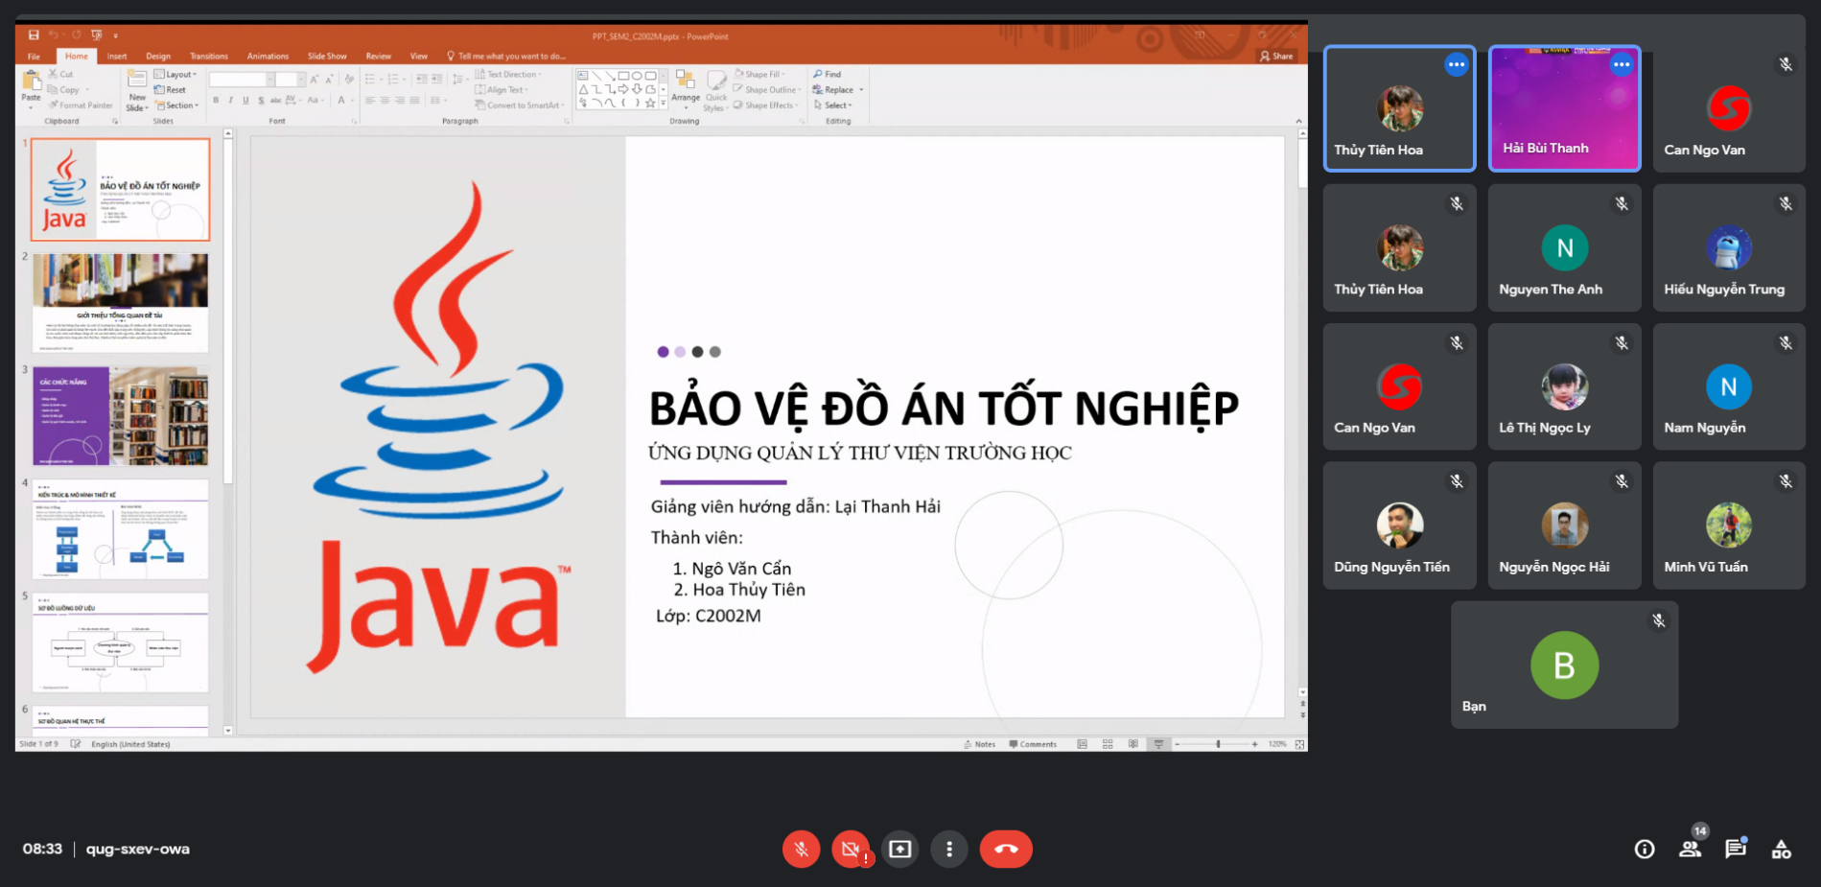Select slide 2 thumbnail with library photo

pos(120,303)
